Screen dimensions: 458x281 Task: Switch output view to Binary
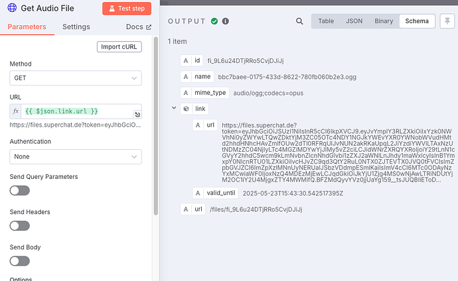click(384, 21)
